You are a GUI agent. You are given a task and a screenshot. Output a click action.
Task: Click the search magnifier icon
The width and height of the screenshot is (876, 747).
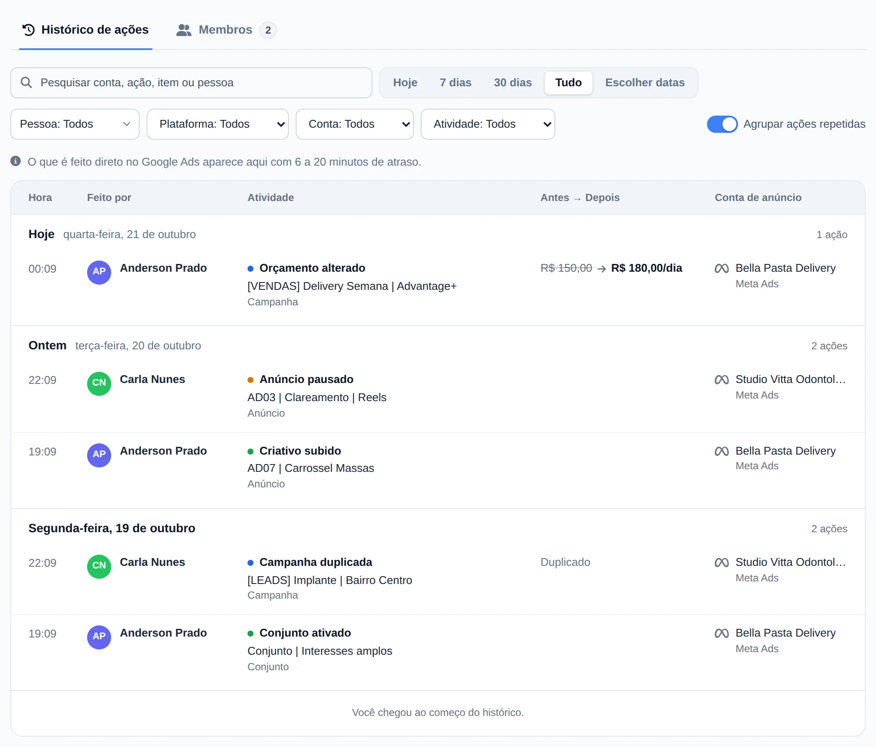[x=26, y=82]
